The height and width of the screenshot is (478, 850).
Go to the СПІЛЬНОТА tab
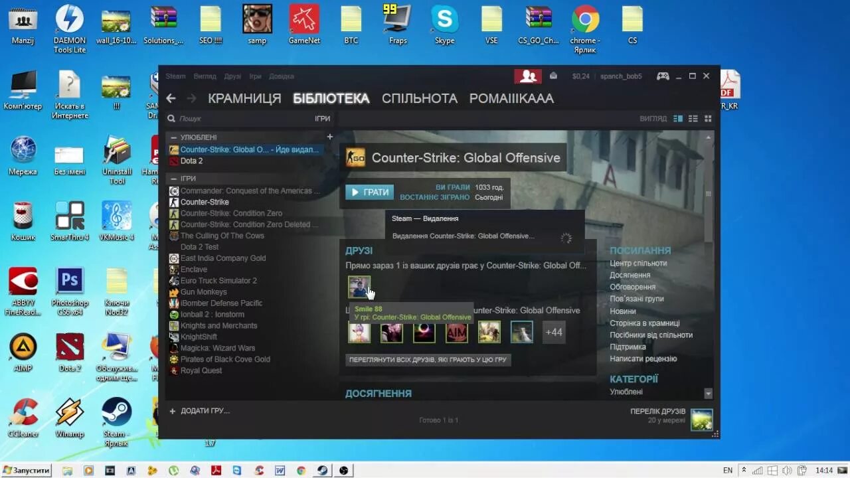point(420,98)
